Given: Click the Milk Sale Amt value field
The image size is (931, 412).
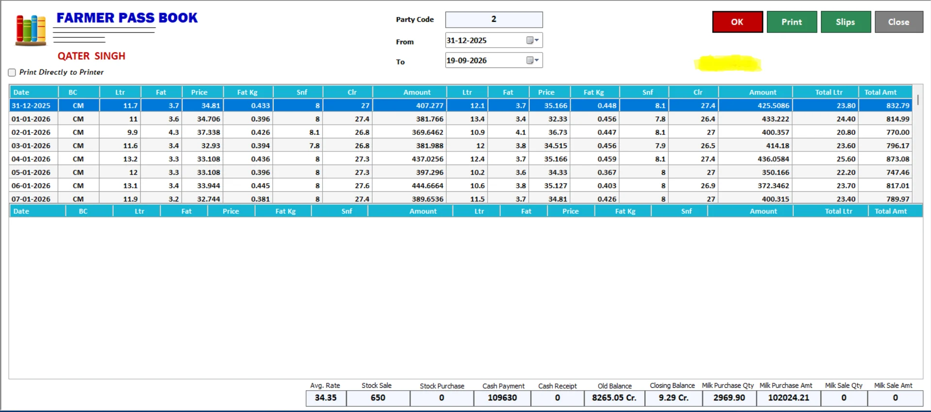Looking at the screenshot, I should point(895,398).
